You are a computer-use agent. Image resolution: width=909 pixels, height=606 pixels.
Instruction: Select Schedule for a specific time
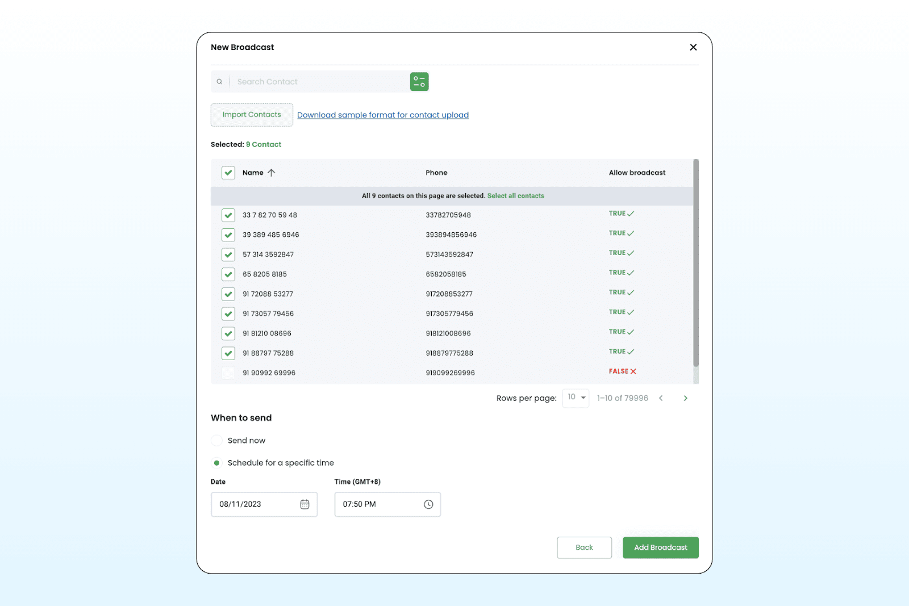tap(216, 463)
